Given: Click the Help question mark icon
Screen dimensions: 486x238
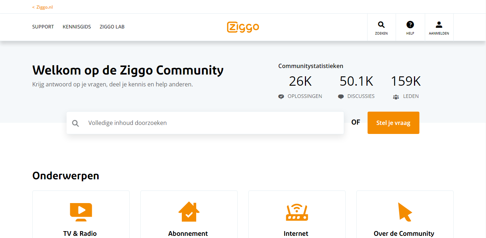Looking at the screenshot, I should coord(410,24).
